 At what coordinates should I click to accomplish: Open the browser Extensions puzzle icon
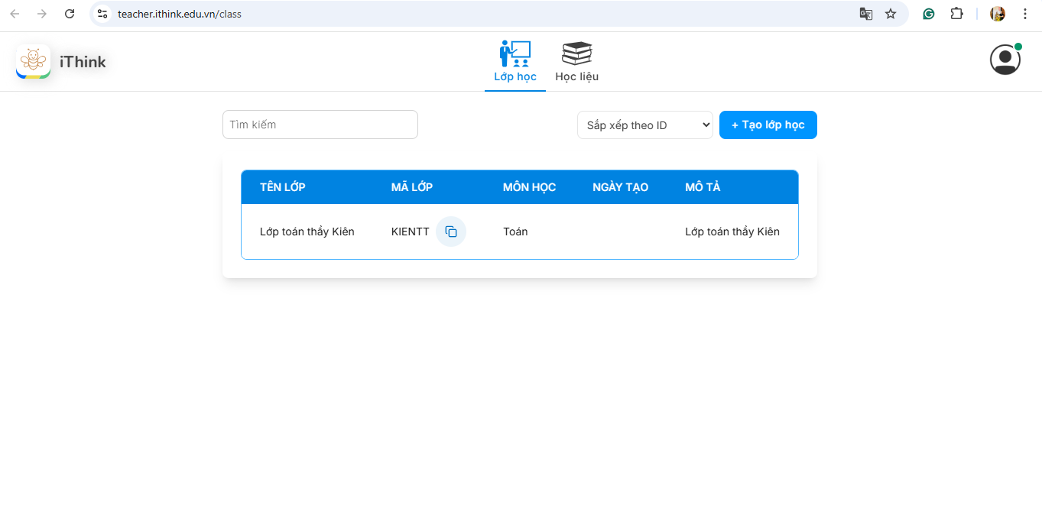pos(956,14)
